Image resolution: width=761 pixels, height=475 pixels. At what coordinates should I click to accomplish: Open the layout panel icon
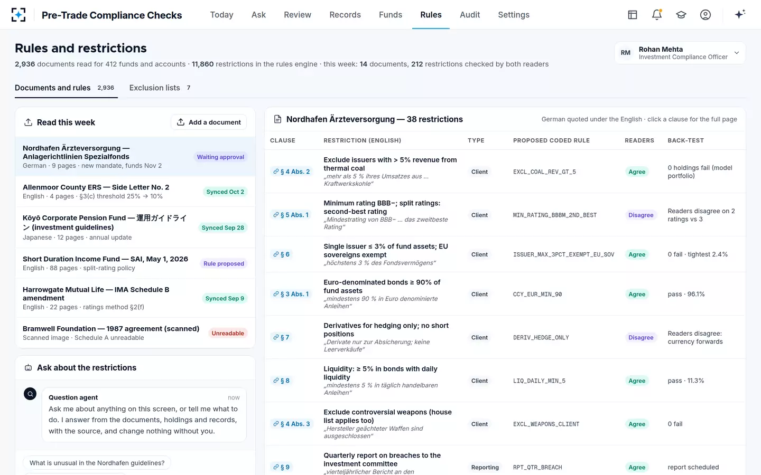(633, 15)
